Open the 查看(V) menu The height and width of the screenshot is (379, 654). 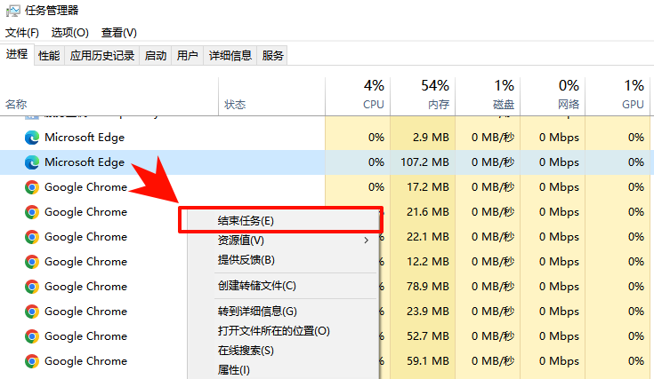tap(119, 33)
